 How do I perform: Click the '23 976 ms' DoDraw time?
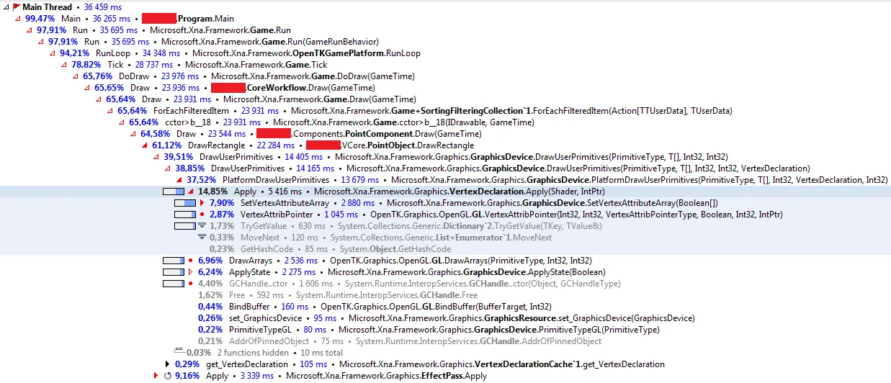(179, 76)
